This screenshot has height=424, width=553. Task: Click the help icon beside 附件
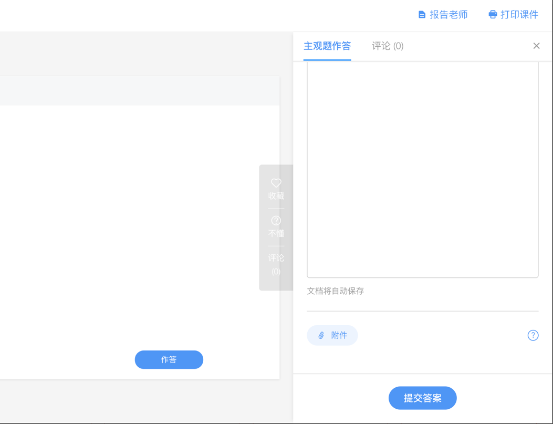tap(533, 335)
